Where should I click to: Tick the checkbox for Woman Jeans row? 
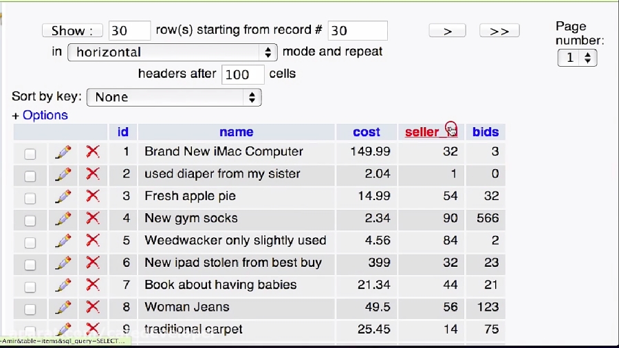pos(30,309)
